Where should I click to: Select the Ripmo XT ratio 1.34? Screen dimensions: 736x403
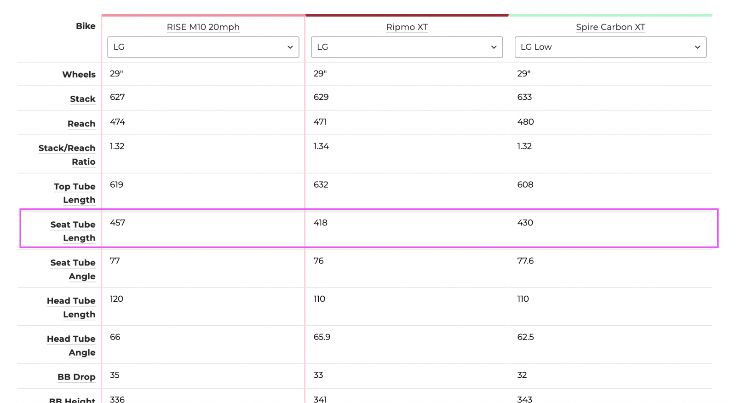[321, 146]
